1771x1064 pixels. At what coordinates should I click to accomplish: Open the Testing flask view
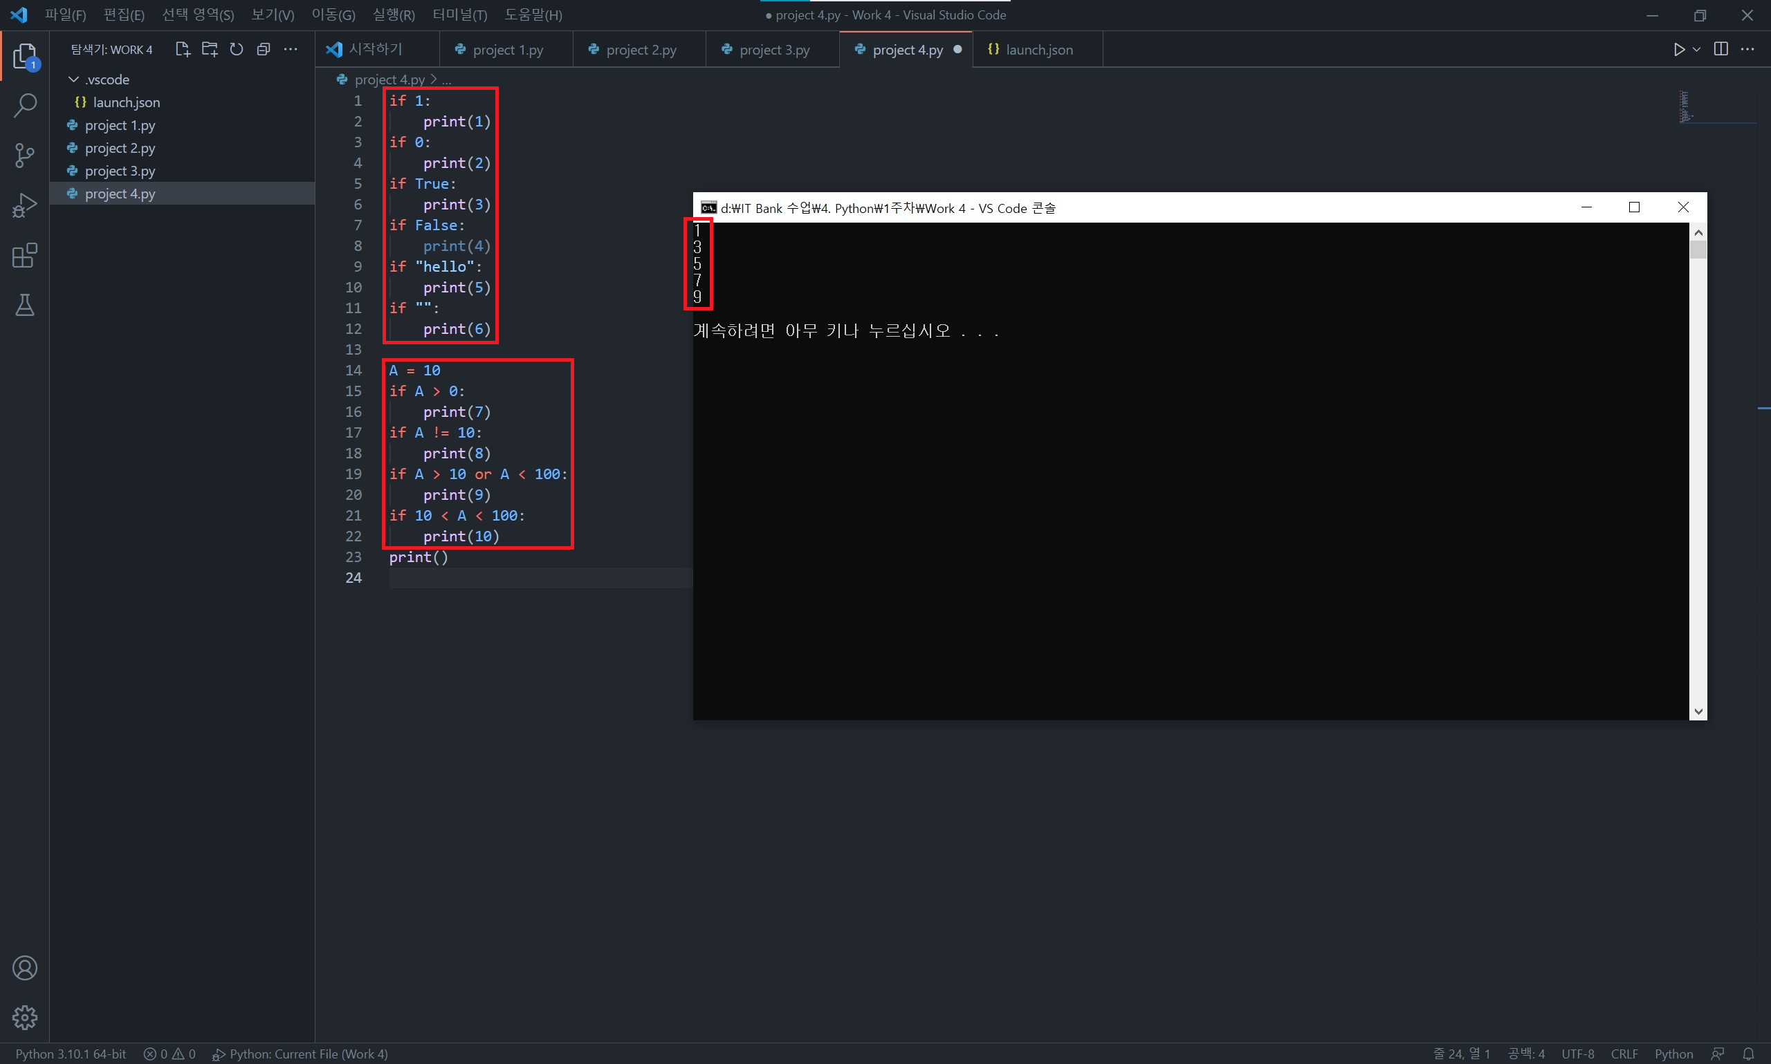[x=25, y=306]
